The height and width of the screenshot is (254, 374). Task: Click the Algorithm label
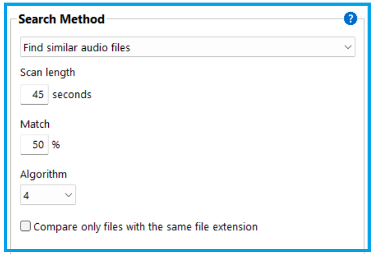(44, 174)
